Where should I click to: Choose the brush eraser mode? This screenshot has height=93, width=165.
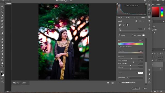tap(127, 25)
